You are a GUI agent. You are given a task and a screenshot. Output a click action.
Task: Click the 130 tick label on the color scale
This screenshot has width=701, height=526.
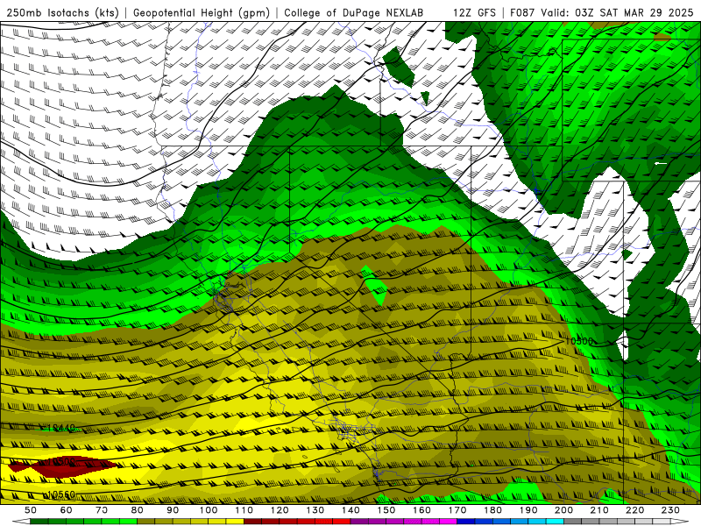pos(315,510)
